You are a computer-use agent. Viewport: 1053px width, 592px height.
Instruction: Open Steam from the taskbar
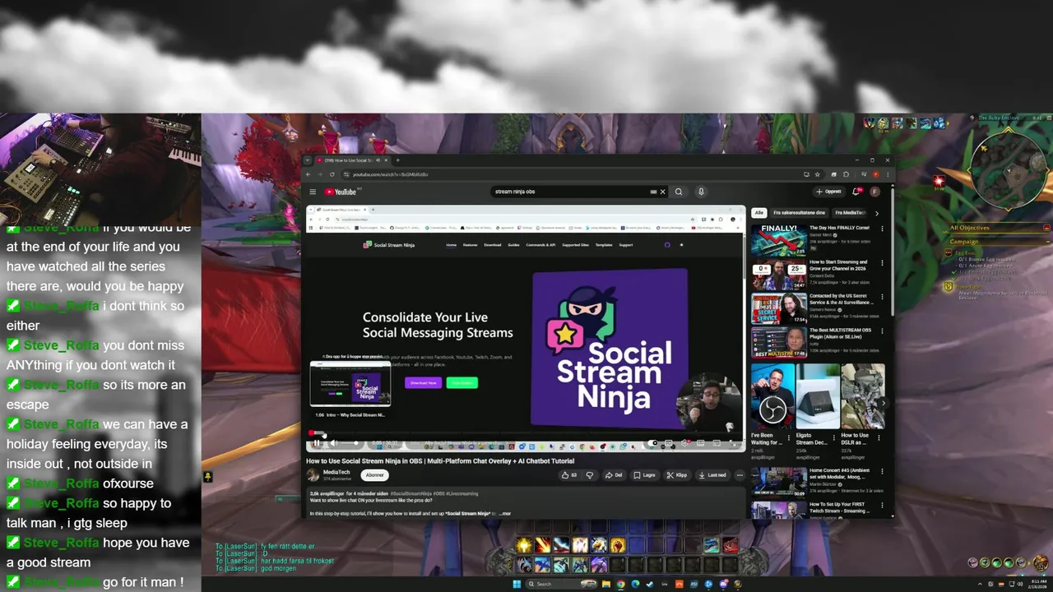650,584
